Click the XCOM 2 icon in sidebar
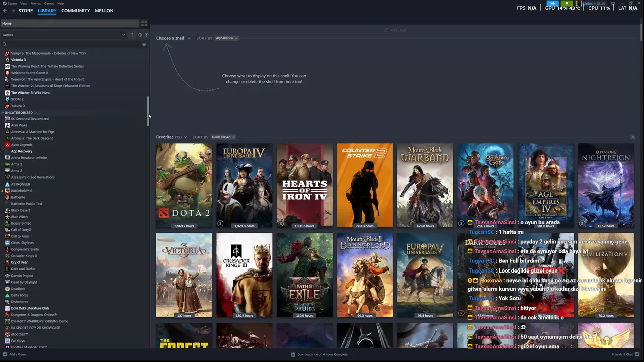Viewport: 644px width, 362px height. click(7, 99)
